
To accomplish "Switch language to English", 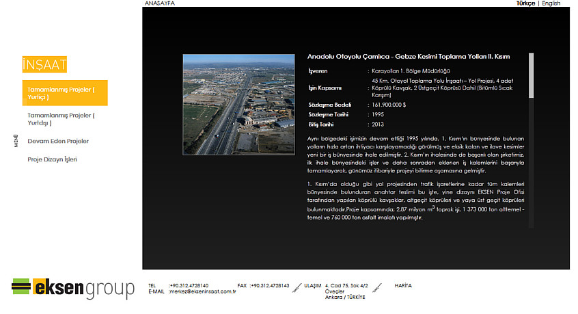I will click(x=551, y=3).
